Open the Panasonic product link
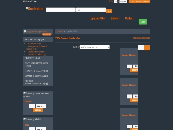173x130 pixels. (x=28, y=101)
